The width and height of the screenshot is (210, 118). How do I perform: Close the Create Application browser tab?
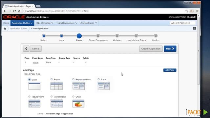point(32,6)
